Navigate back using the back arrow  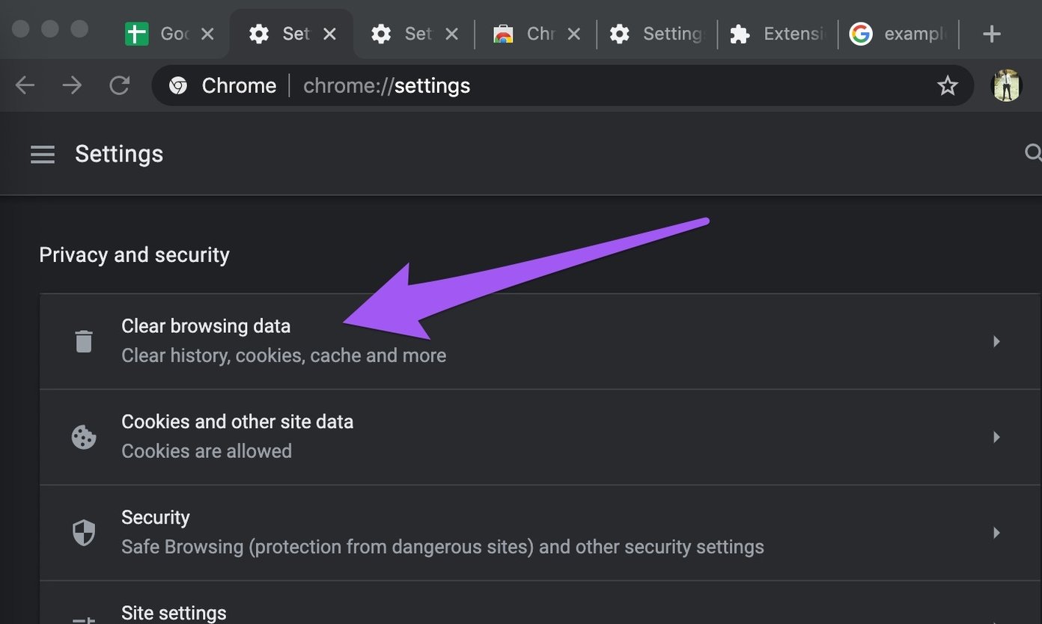click(25, 85)
